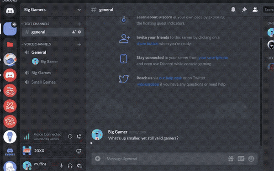This screenshot has height=171, width=274.
Task: Open the gift Nitro icon
Action: click(x=231, y=159)
